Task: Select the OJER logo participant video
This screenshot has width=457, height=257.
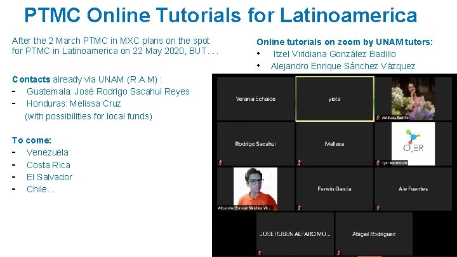Action: pyautogui.click(x=413, y=143)
